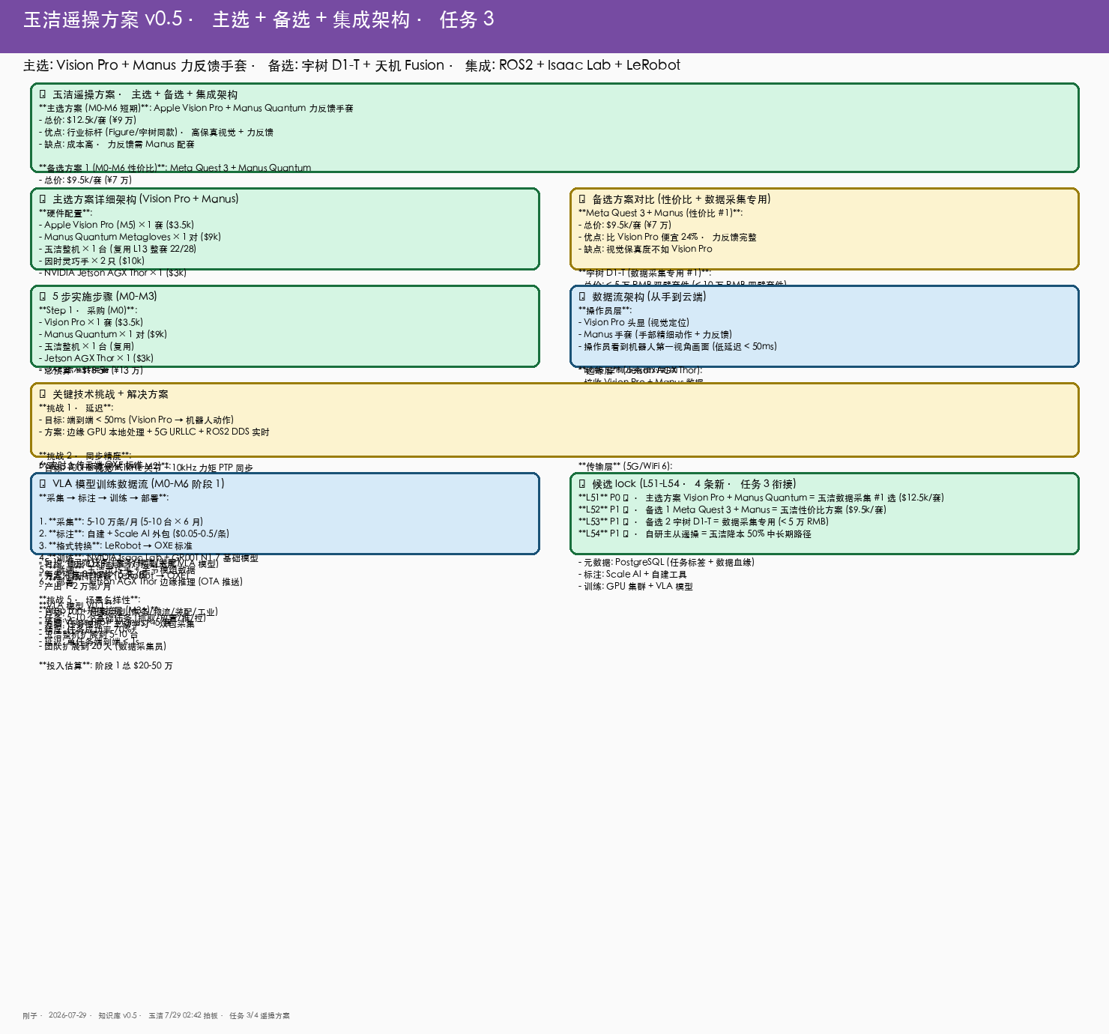Click the footer author name '刚子'

point(29,1016)
